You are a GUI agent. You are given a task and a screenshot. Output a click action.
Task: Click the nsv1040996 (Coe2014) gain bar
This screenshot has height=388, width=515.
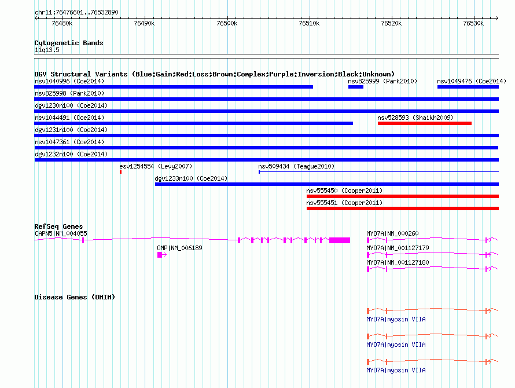tap(174, 87)
